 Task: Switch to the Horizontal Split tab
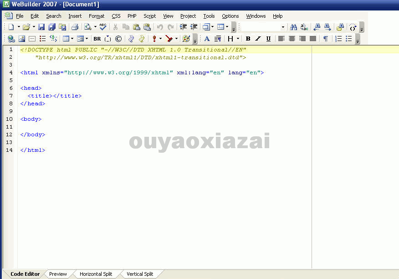pos(96,274)
